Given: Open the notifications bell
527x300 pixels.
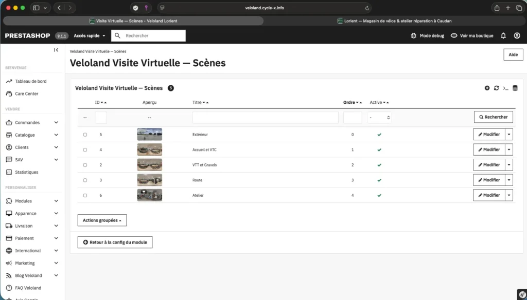Looking at the screenshot, I should [503, 35].
